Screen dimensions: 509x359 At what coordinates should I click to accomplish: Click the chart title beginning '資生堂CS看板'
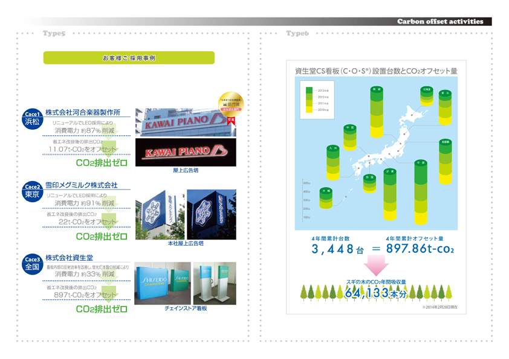click(376, 71)
